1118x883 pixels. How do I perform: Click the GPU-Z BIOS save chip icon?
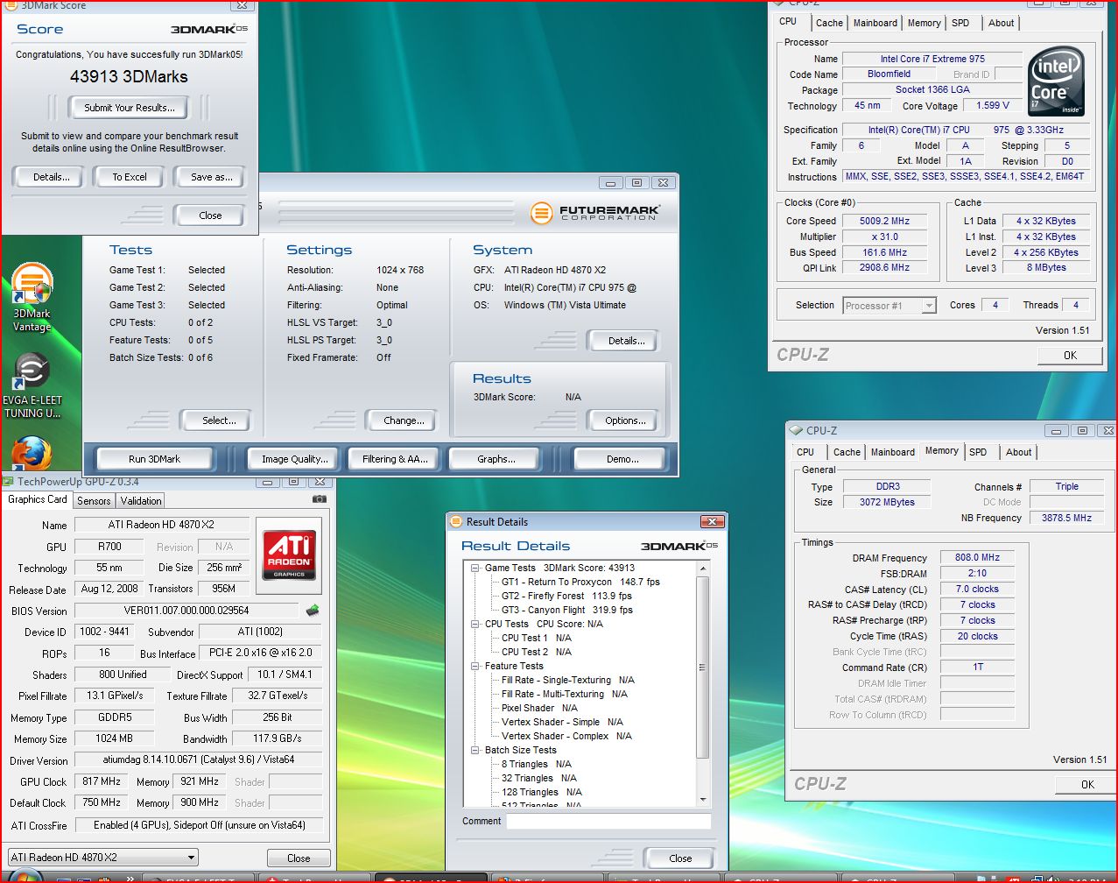point(312,611)
